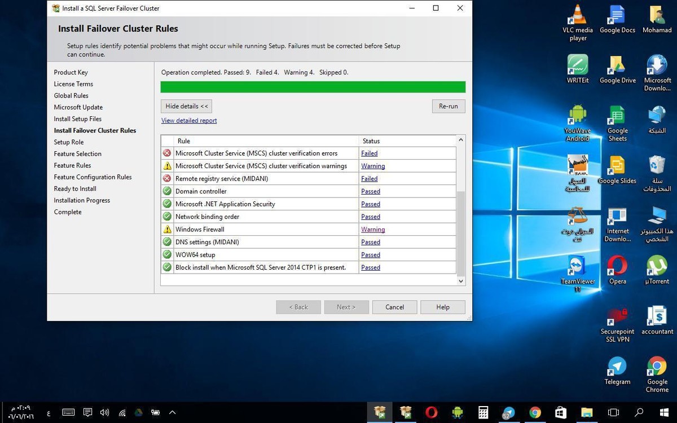Launch YouWave Android from the desktop
The height and width of the screenshot is (423, 677).
click(x=578, y=123)
